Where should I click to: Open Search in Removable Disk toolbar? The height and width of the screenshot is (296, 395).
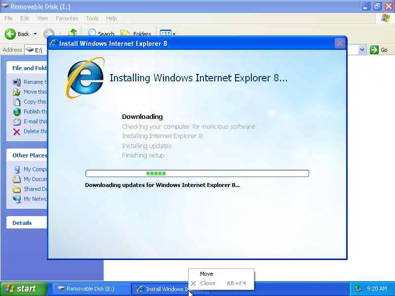pos(101,33)
